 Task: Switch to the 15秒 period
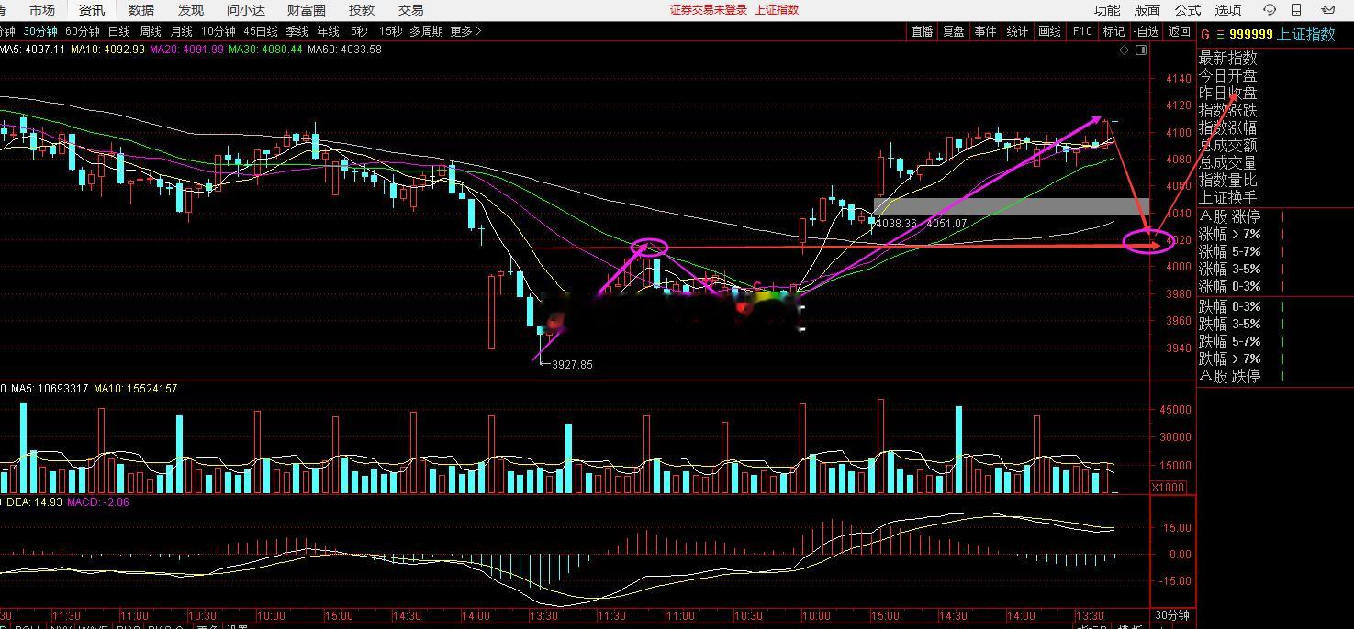coord(391,31)
